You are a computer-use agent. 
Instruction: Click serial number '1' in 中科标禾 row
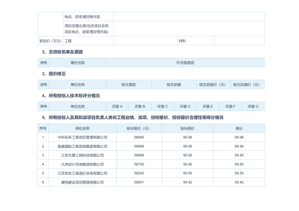[43, 137]
